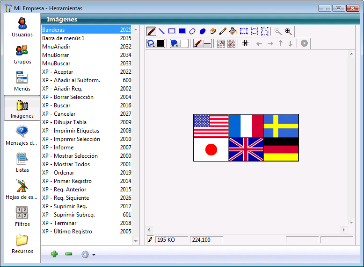Toggle the grid crosshair display button

point(245,43)
